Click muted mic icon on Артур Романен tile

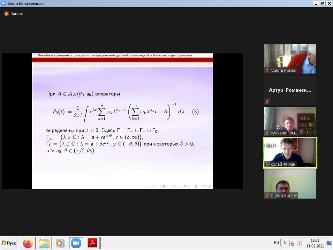click(267, 101)
